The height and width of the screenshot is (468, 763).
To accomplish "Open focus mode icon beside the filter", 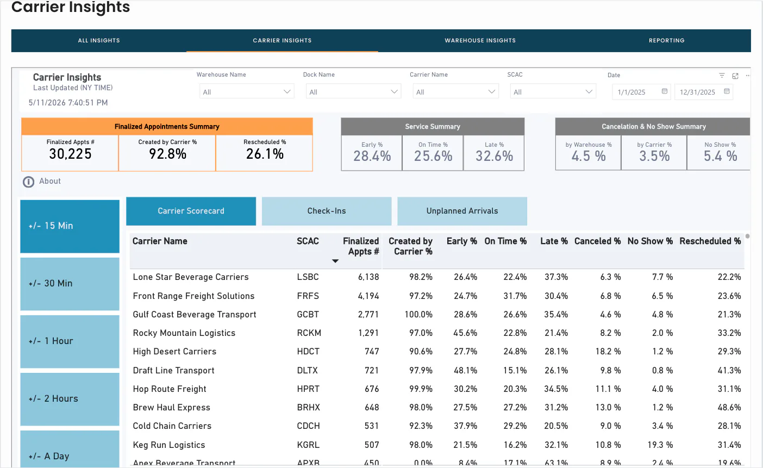I will pyautogui.click(x=735, y=76).
